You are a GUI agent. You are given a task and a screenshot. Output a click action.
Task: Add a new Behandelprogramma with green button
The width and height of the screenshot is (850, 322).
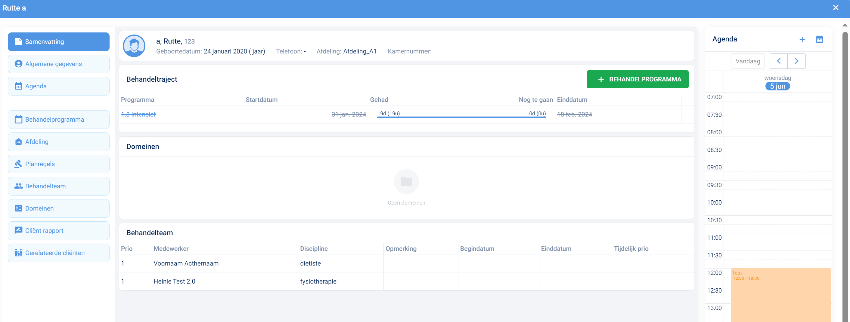tap(637, 79)
